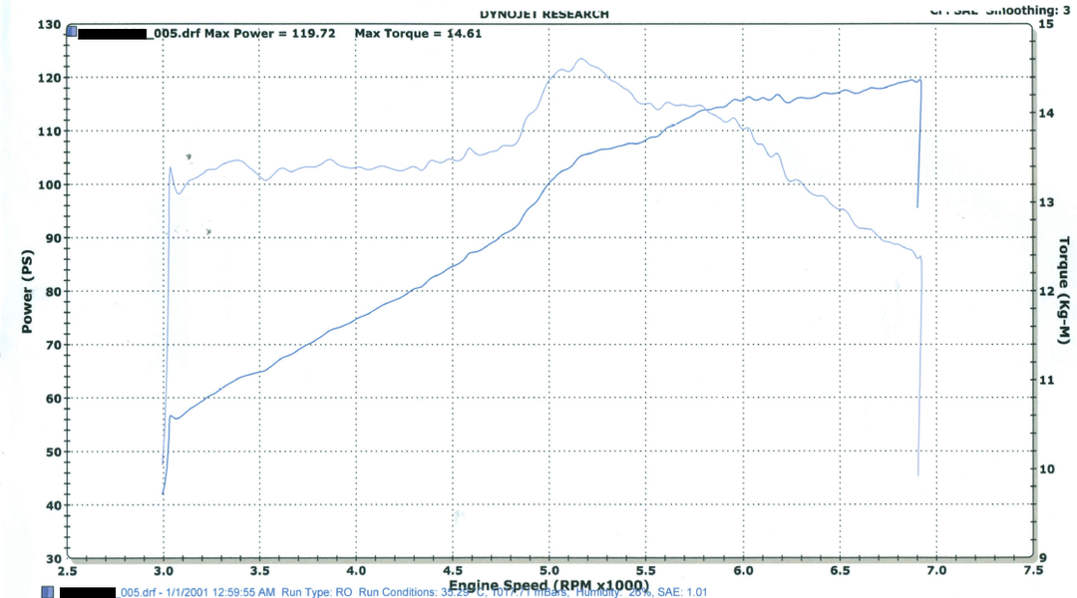Click the blue legend square beside Max Power
Image resolution: width=1077 pixels, height=598 pixels.
[x=72, y=33]
